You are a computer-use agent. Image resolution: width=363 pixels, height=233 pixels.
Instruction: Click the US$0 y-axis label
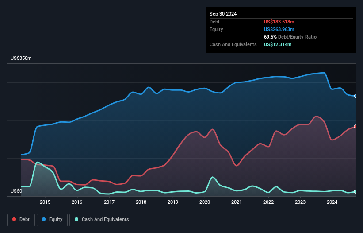coord(16,191)
